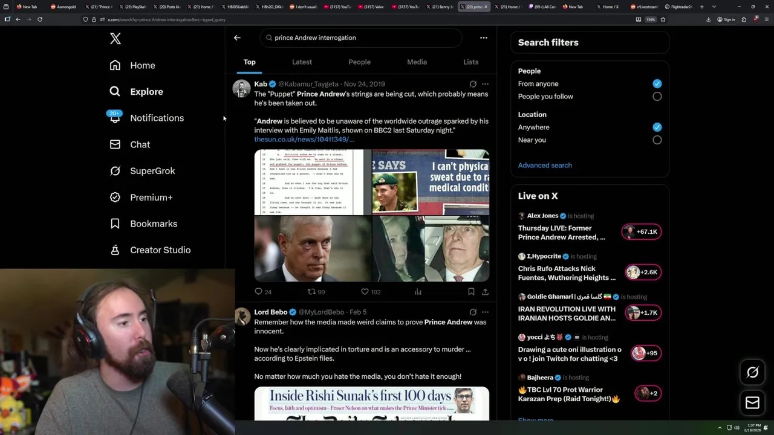Image resolution: width=774 pixels, height=435 pixels.
Task: Reload the page in the browser toolbar
Action: 40,19
